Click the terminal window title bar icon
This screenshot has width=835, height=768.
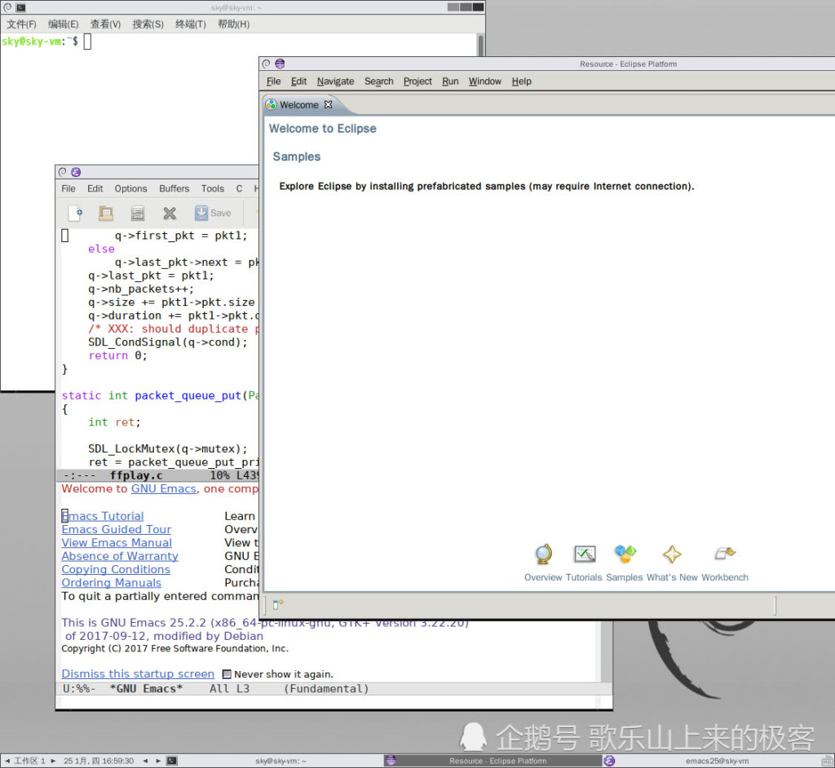[21, 7]
